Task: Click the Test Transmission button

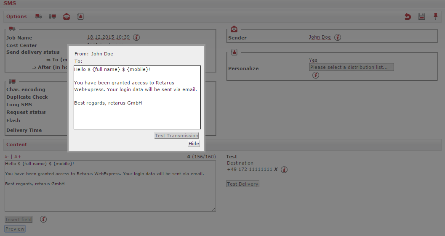Action: (176, 136)
